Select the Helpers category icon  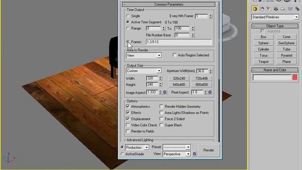coord(283,9)
